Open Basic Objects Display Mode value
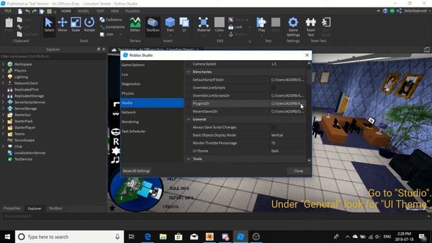 (288, 135)
